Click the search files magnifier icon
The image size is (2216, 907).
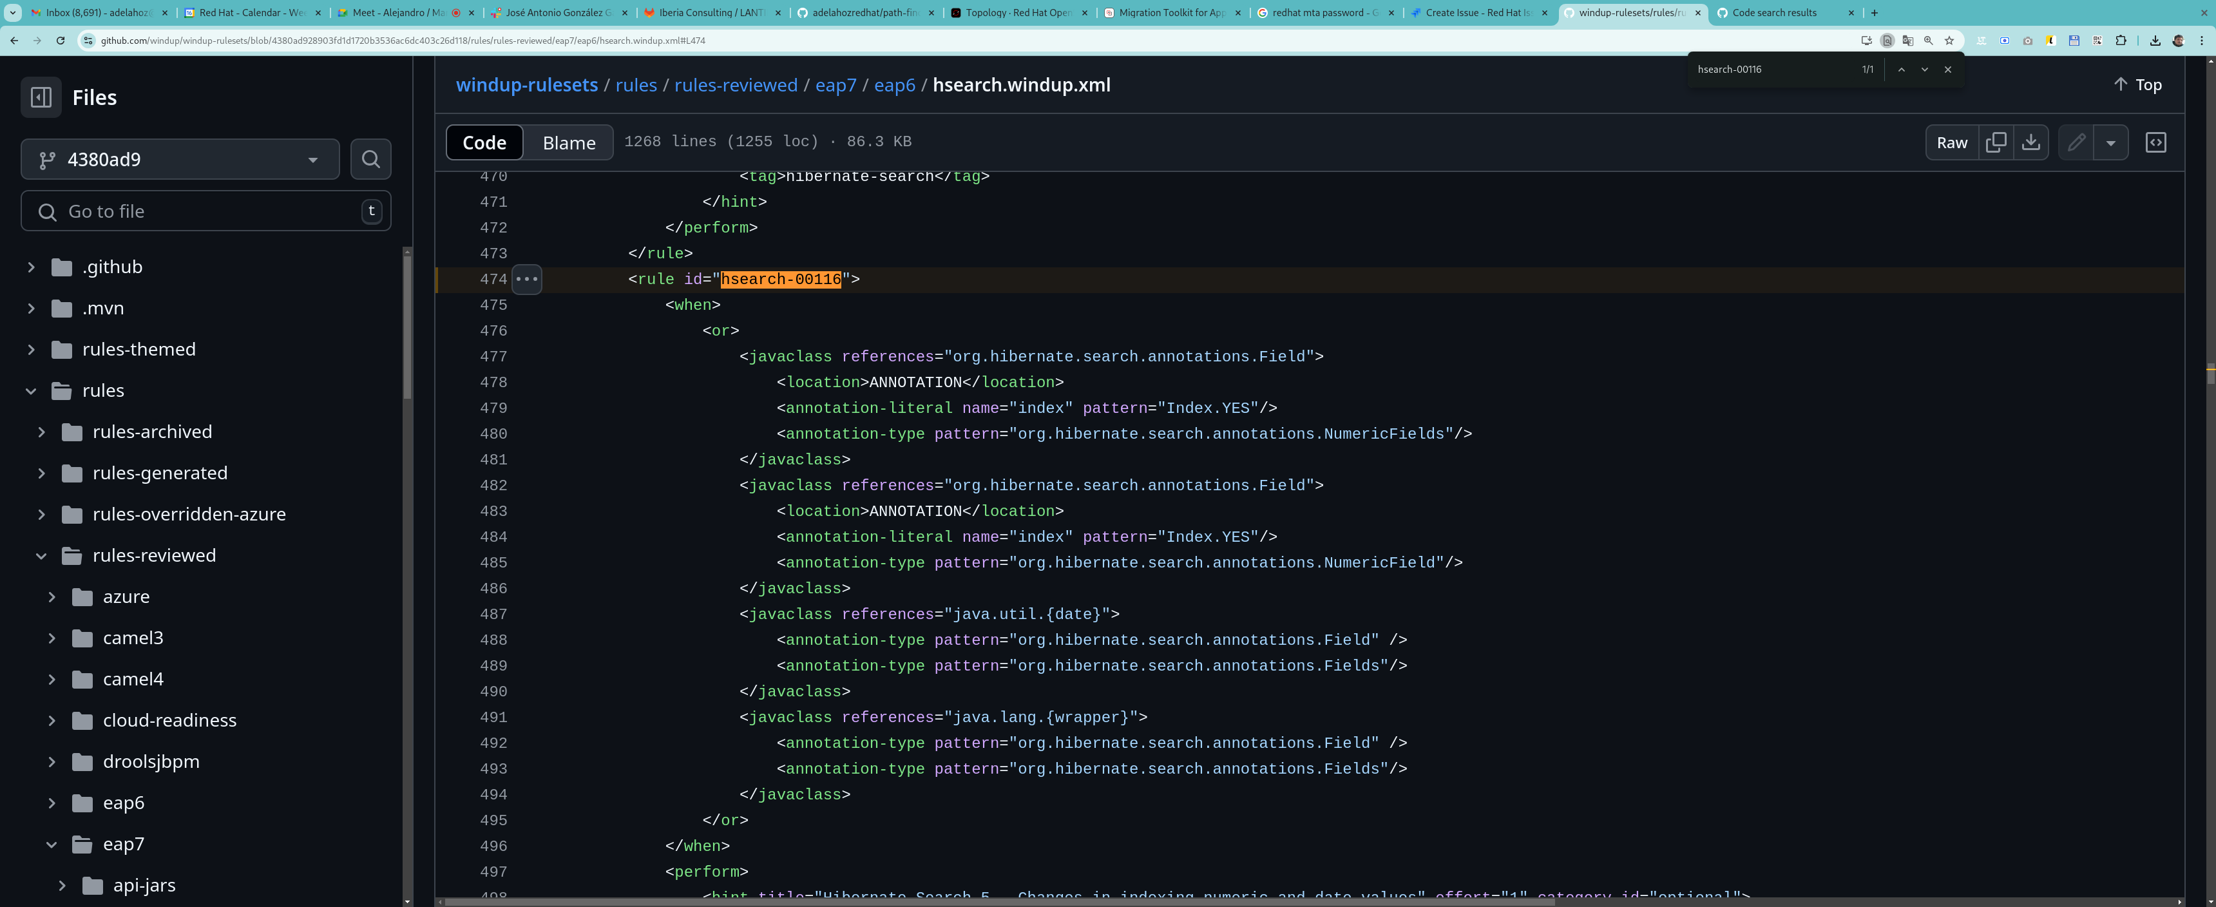(371, 159)
